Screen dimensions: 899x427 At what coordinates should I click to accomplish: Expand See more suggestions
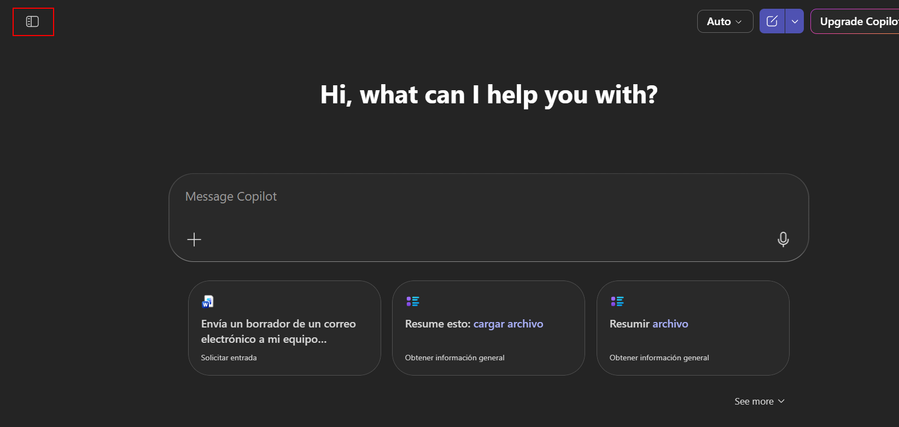[x=759, y=401]
